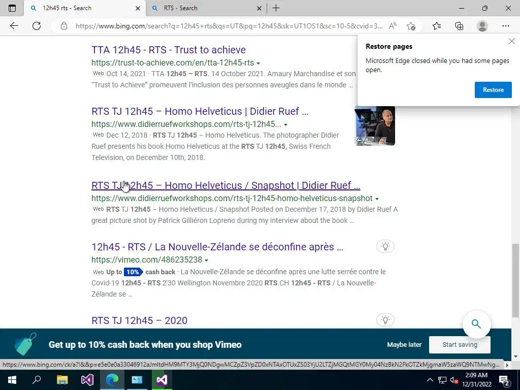520x390 pixels.
Task: Show hidden system tray icons
Action: 430,380
